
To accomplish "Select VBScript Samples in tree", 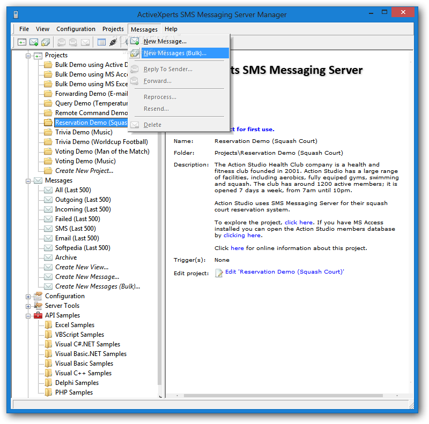I will (79, 335).
